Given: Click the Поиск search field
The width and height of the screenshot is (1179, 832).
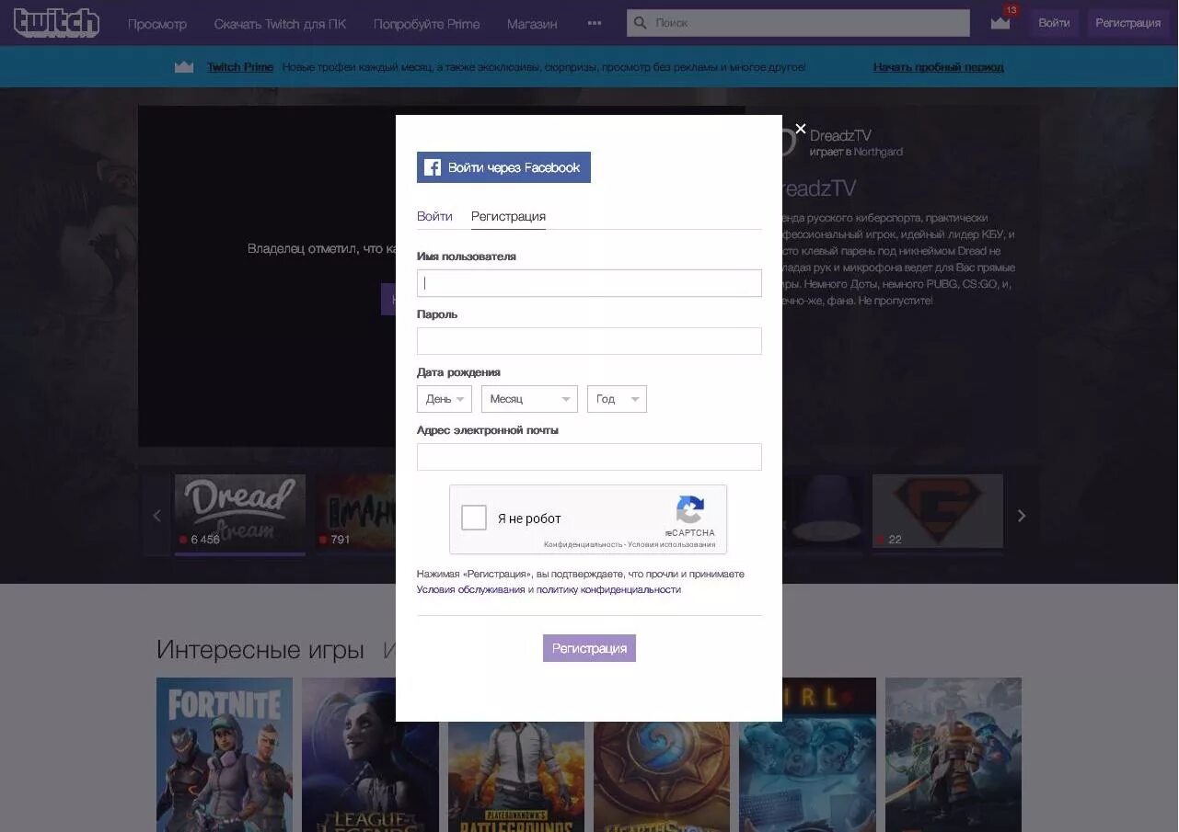Looking at the screenshot, I should click(x=798, y=23).
